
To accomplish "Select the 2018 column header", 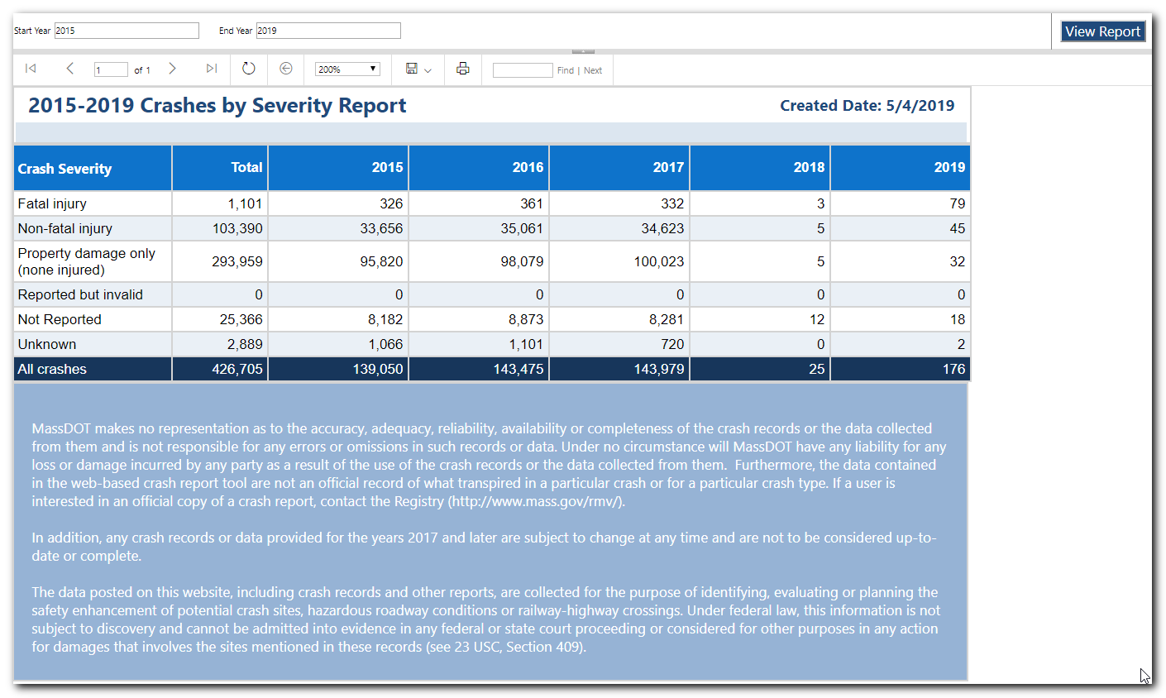I will pos(760,168).
